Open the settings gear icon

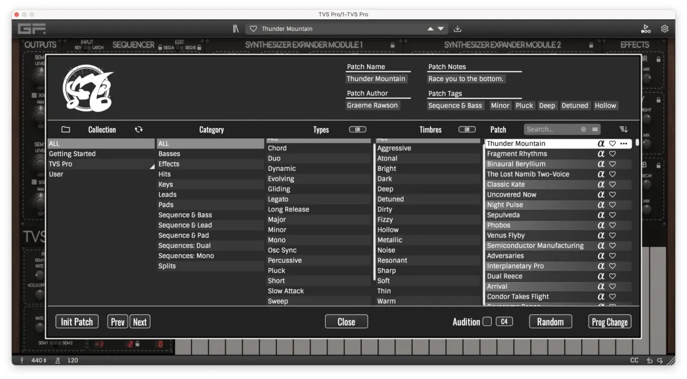(x=665, y=29)
